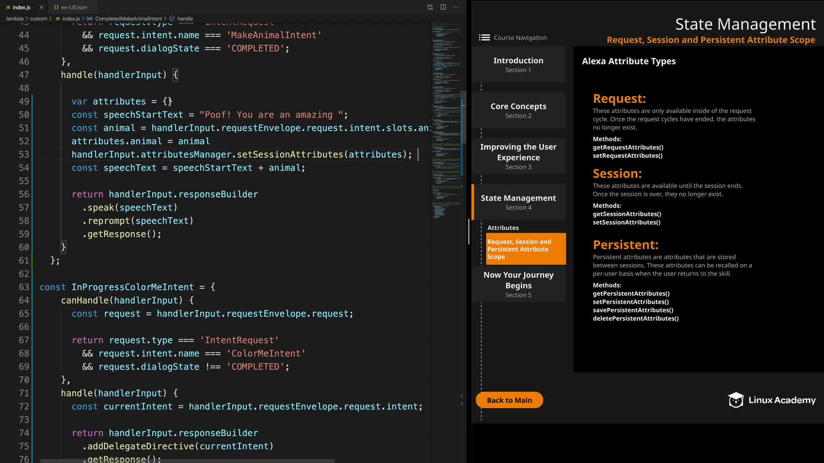This screenshot has height=463, width=824.
Task: Open the editor more actions ellipsis
Action: click(456, 7)
